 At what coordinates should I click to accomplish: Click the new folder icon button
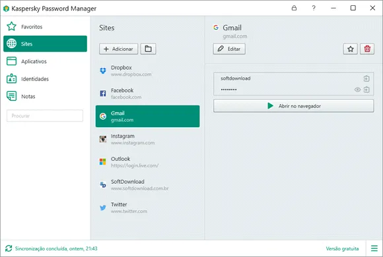148,49
